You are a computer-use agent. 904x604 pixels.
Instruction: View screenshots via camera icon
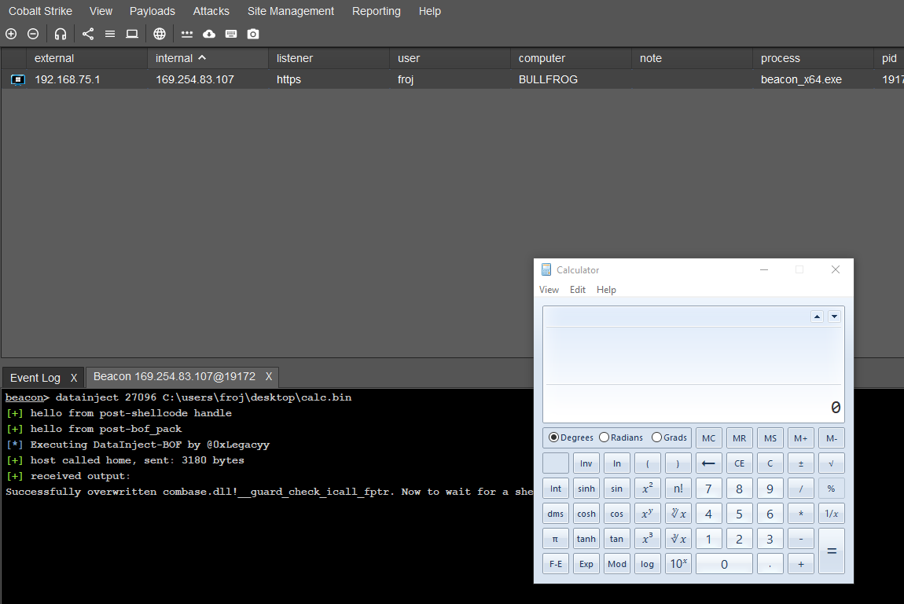pyautogui.click(x=253, y=34)
